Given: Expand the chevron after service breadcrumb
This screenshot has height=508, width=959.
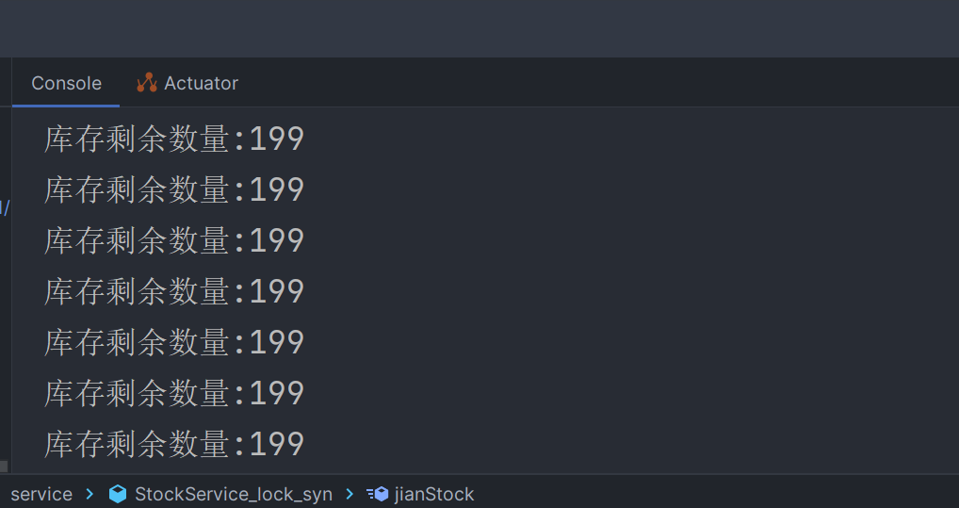Looking at the screenshot, I should pos(90,494).
